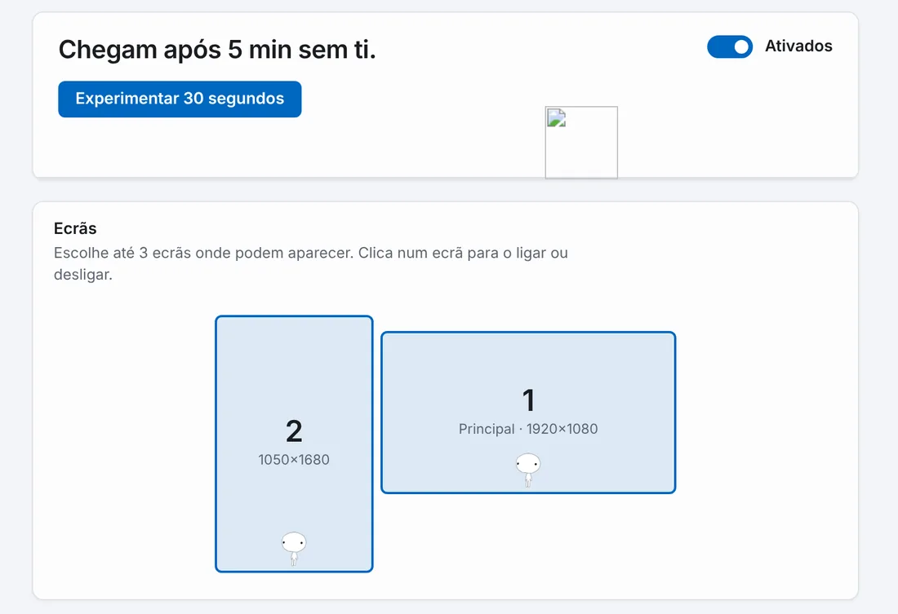Toggle the portrait display number 2 tile
Image resolution: width=898 pixels, height=614 pixels.
(294, 444)
